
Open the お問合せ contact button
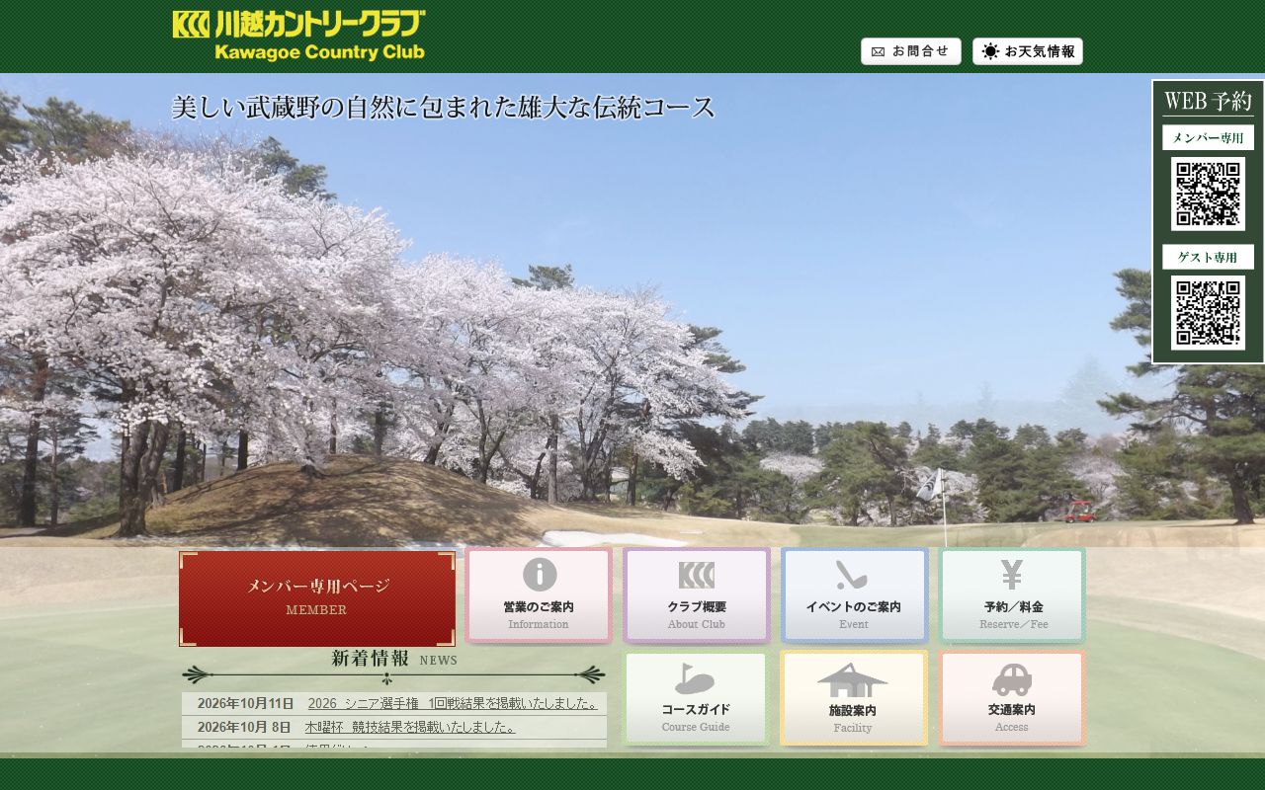(911, 51)
